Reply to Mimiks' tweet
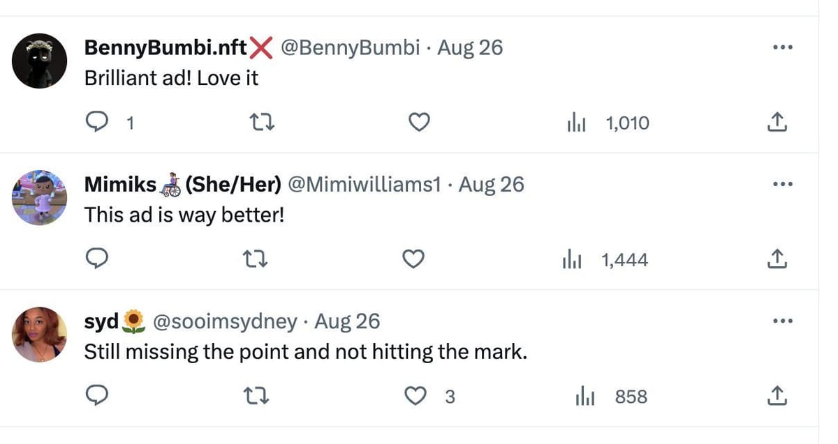The image size is (838, 444). click(96, 260)
